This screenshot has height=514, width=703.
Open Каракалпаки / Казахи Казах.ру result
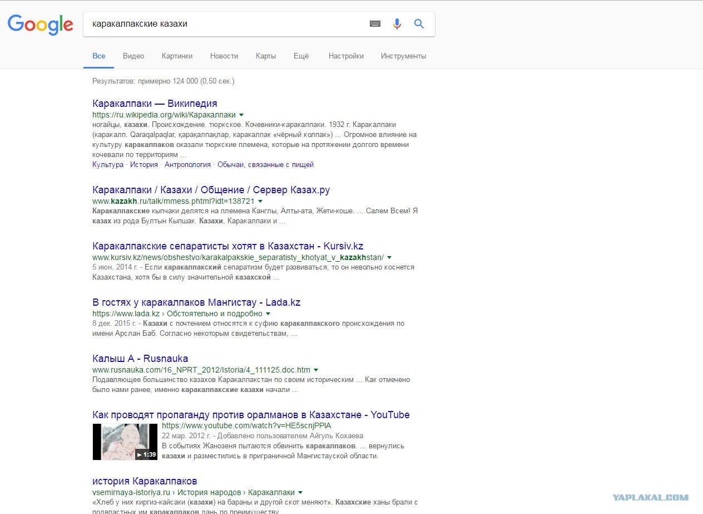tap(211, 190)
